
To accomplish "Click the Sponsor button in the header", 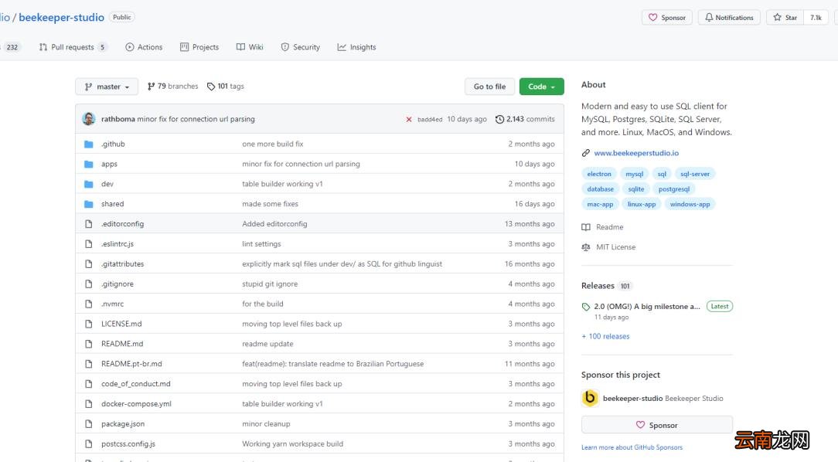I will click(x=667, y=18).
